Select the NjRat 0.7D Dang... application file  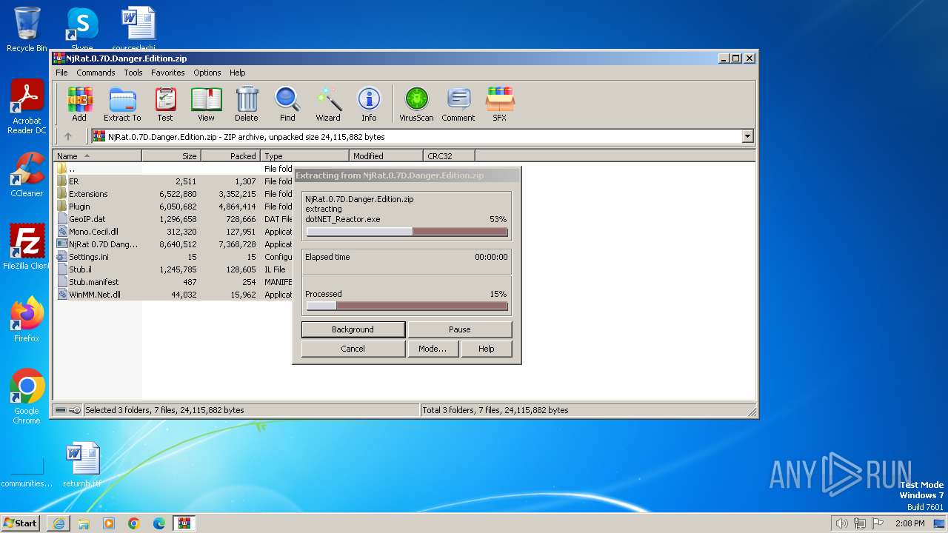[173, 244]
